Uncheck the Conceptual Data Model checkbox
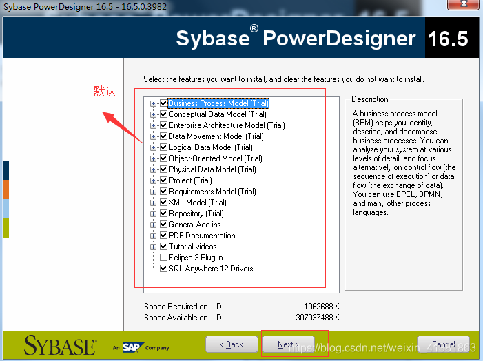The height and width of the screenshot is (361, 483). point(163,114)
